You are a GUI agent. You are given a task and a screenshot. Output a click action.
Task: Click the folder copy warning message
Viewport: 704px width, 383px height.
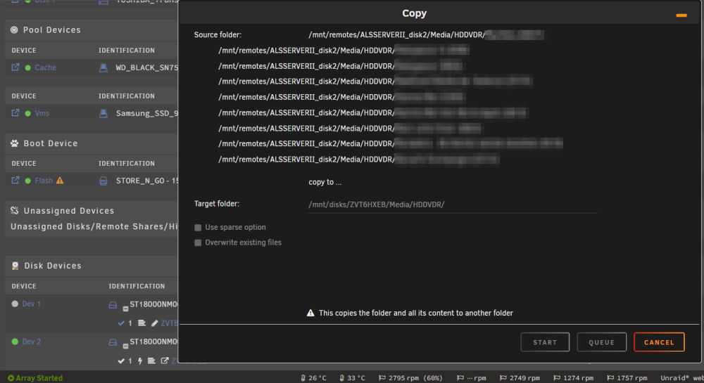pos(410,313)
